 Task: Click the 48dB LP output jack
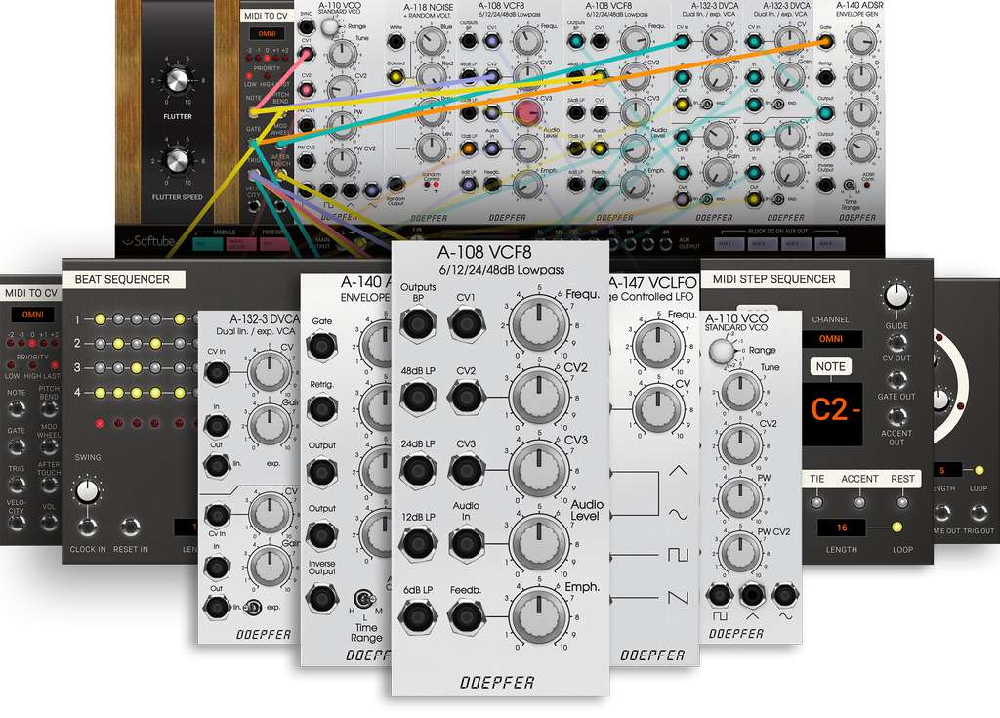click(x=418, y=397)
